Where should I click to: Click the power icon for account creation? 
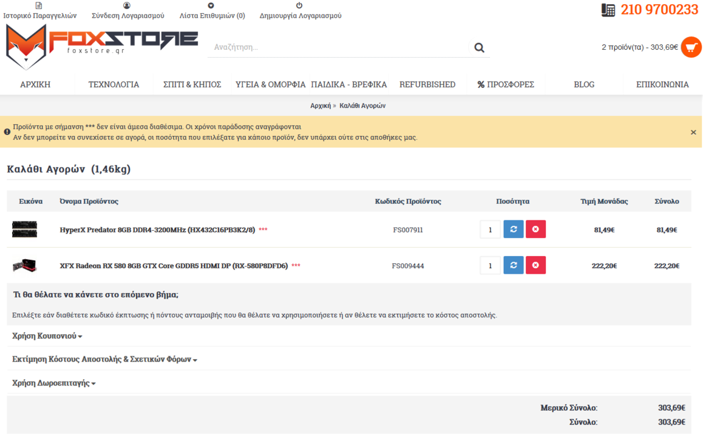coord(299,5)
